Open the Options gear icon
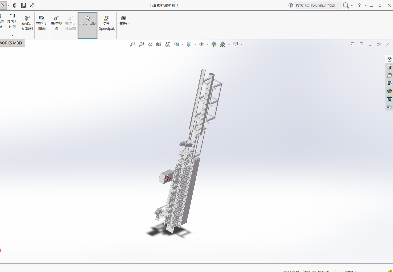 pos(32,5)
